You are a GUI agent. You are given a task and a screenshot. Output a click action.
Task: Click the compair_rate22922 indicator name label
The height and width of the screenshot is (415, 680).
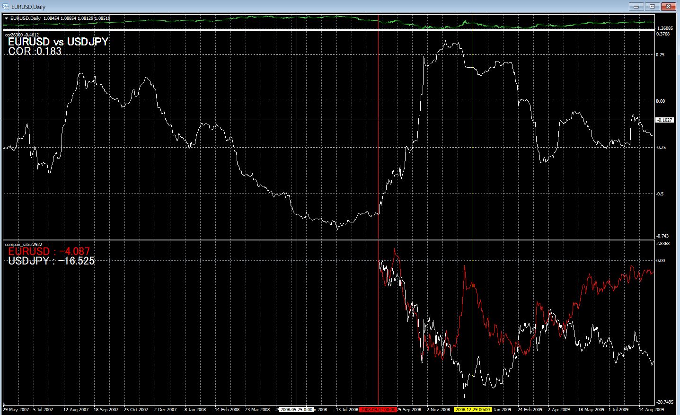24,245
